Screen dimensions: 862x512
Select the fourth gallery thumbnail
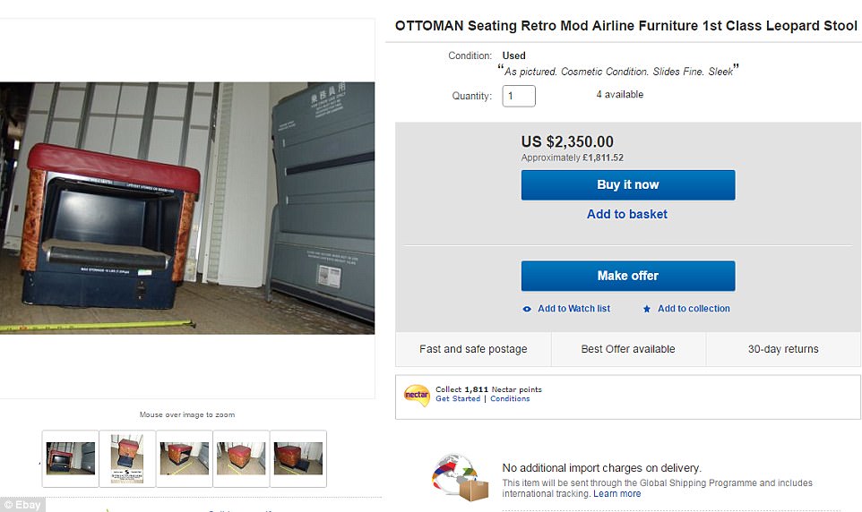point(241,458)
